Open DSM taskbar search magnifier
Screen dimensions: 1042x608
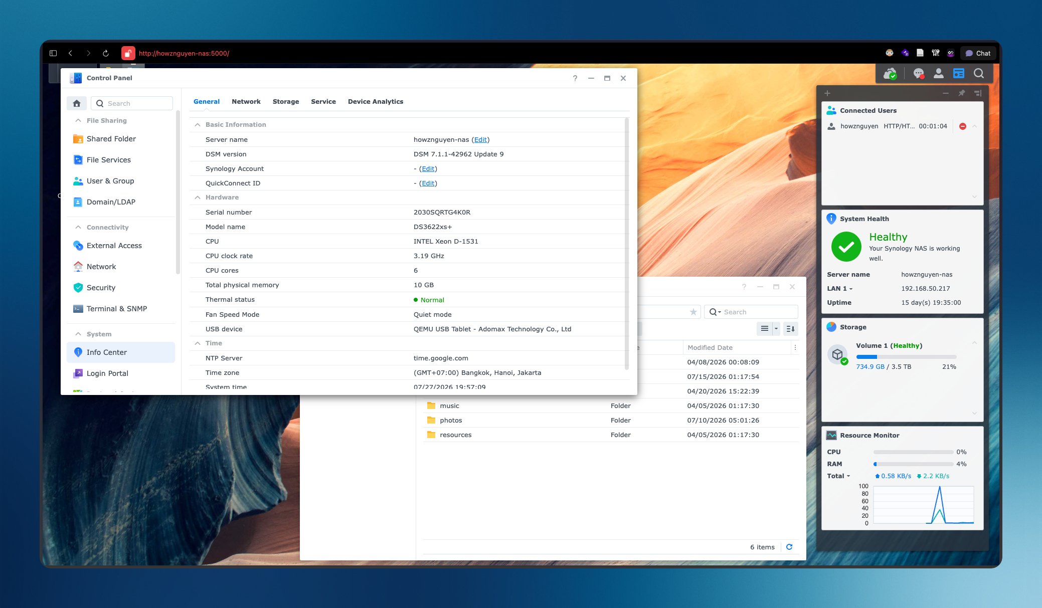pyautogui.click(x=979, y=74)
